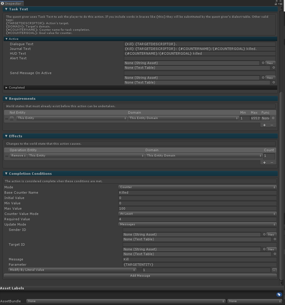Click the Add Message button
285x305 pixels.
pyautogui.click(x=140, y=275)
